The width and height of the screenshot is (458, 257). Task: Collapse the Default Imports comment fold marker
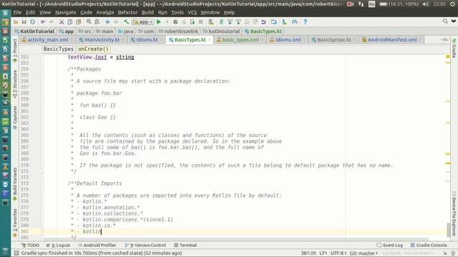tap(42, 183)
